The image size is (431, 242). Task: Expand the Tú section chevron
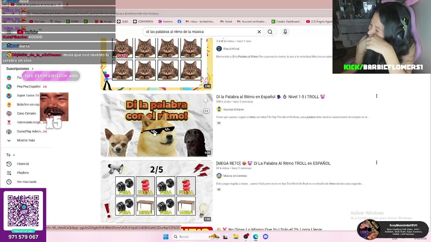[x=14, y=155]
